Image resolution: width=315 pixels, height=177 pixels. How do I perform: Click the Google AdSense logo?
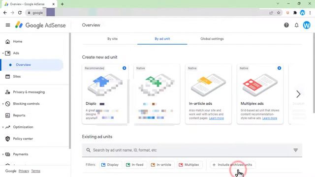(x=40, y=25)
